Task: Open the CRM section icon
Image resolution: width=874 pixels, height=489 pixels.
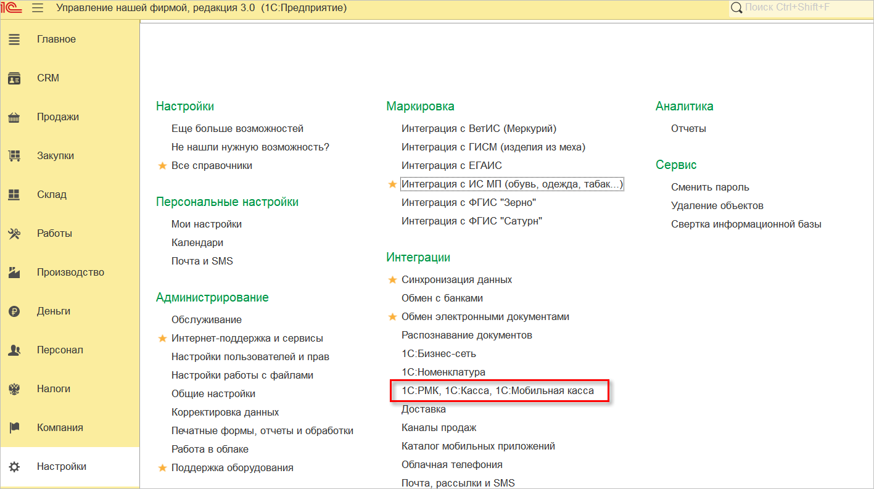Action: 14,78
